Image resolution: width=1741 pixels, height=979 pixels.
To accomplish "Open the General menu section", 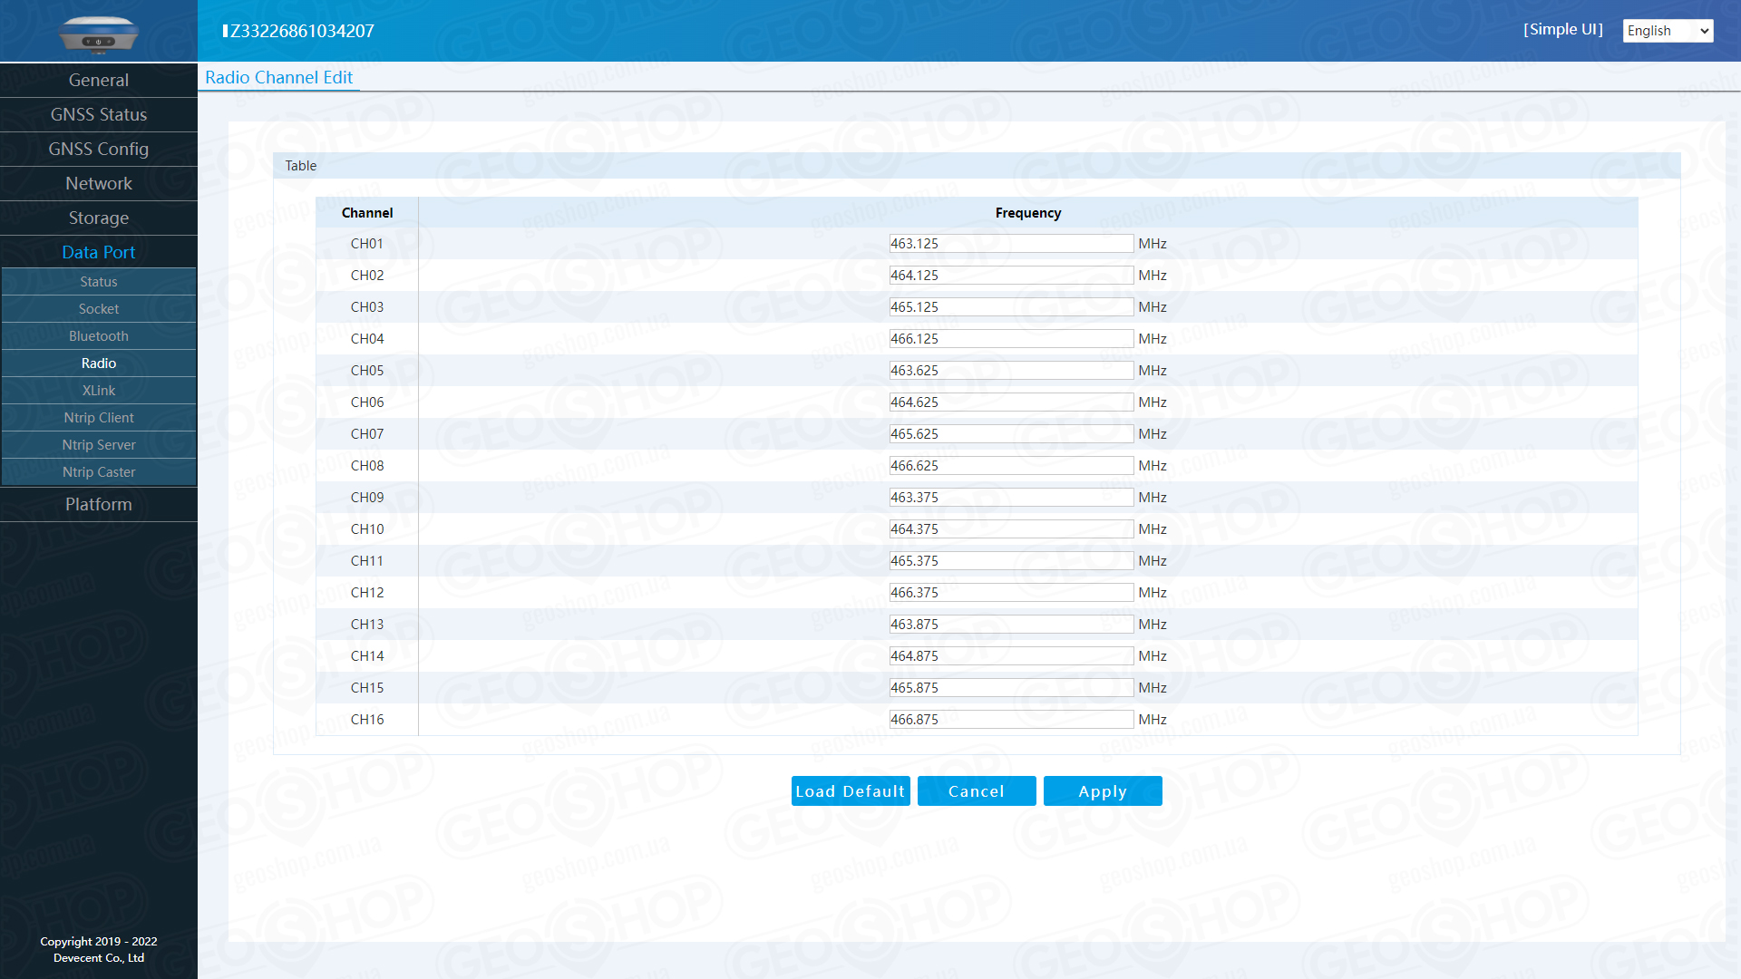I will coord(98,81).
